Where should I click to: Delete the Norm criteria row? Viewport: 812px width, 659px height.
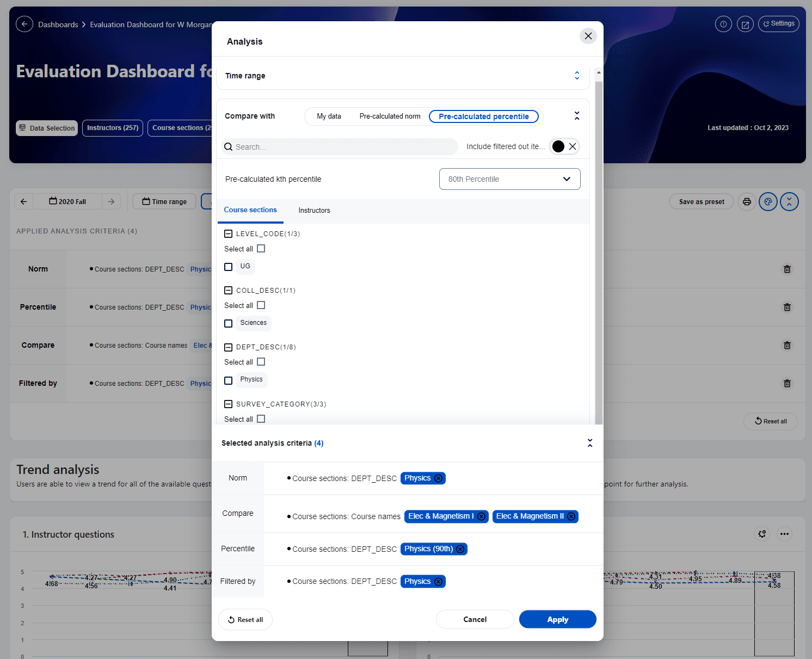point(787,269)
